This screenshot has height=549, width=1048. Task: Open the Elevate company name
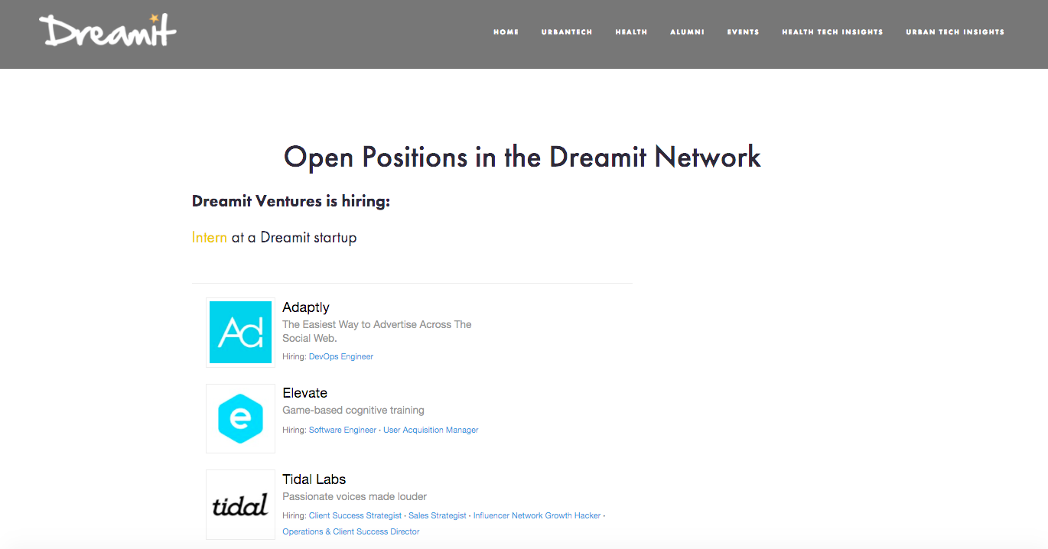pos(304,393)
